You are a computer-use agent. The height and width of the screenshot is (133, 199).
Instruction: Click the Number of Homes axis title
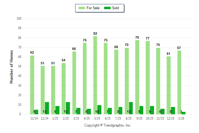pyautogui.click(x=12, y=66)
